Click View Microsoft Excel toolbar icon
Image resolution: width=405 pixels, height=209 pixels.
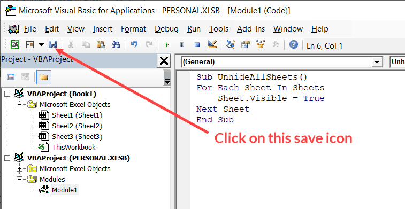(15, 45)
